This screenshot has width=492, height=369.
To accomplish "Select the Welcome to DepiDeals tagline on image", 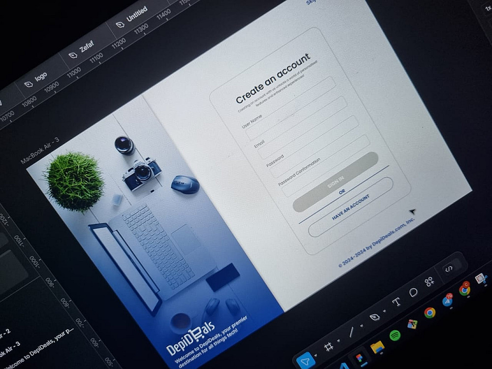I will tap(211, 342).
